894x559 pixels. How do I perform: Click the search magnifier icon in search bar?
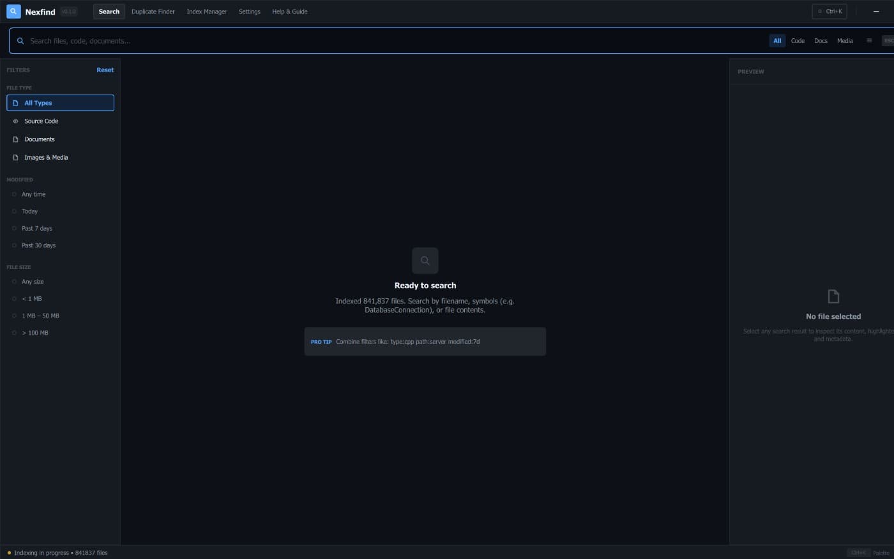[20, 41]
